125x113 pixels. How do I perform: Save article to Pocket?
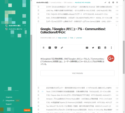click(56, 47)
